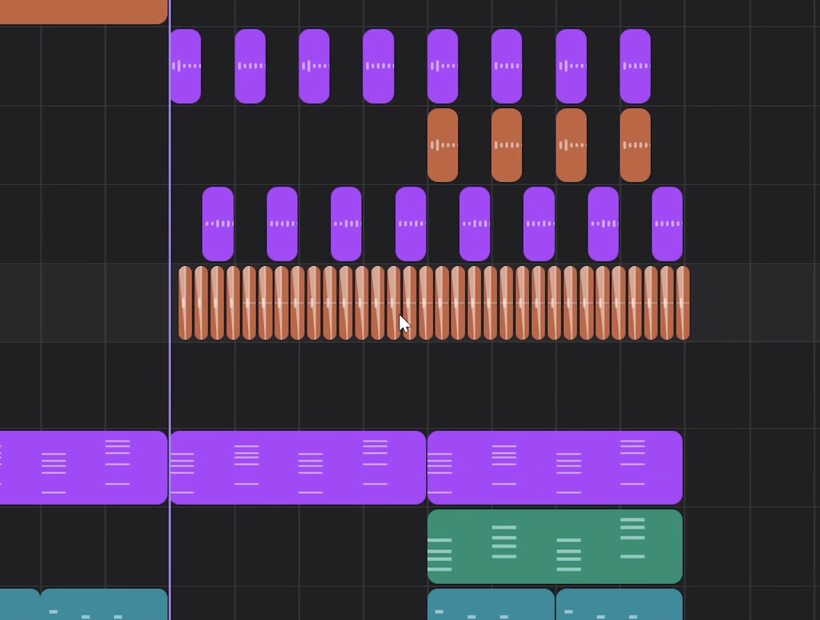This screenshot has width=820, height=620.
Task: Select the first thin orange slice in the sliced strip
Action: point(185,303)
